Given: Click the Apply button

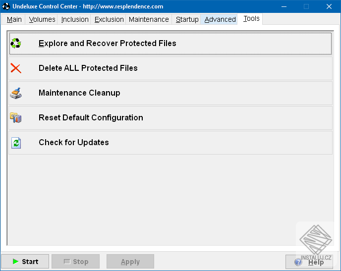Looking at the screenshot, I should pos(130,262).
